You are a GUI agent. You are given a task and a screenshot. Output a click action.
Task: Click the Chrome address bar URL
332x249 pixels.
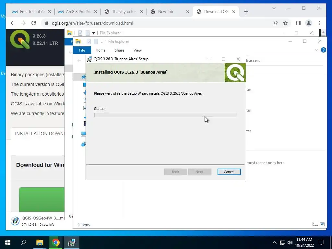[92, 23]
